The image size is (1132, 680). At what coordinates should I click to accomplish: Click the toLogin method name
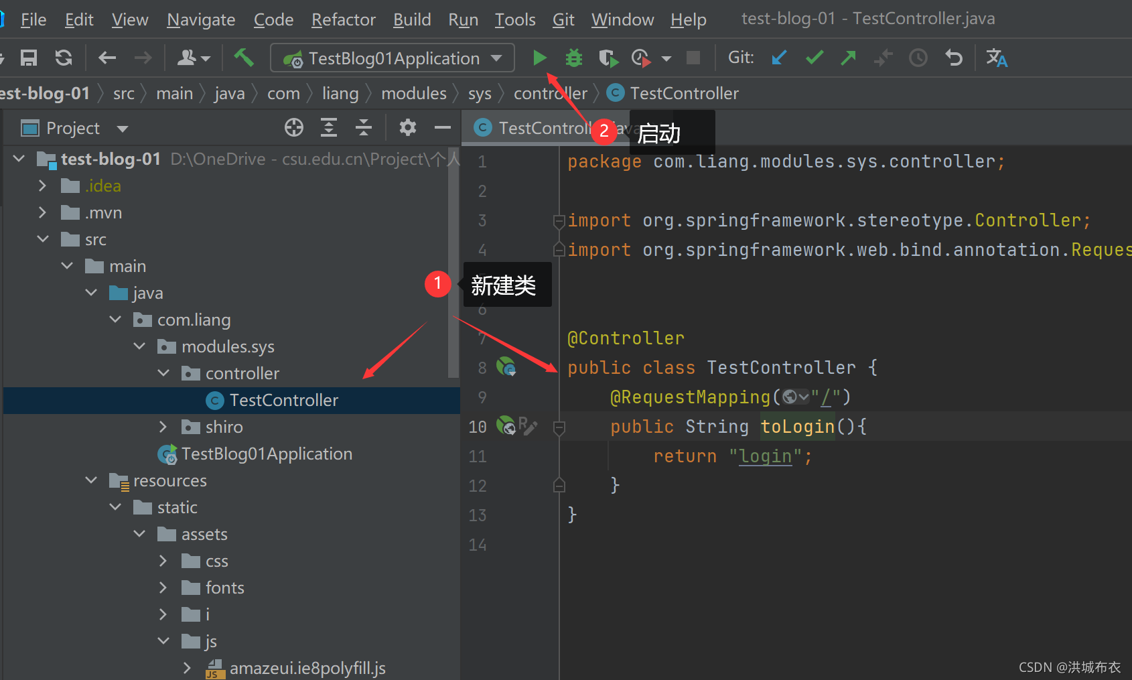click(798, 426)
